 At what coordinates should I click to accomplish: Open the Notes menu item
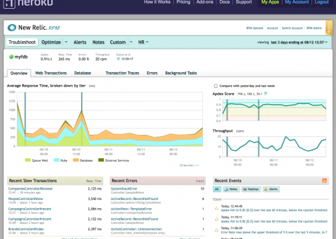click(x=99, y=42)
